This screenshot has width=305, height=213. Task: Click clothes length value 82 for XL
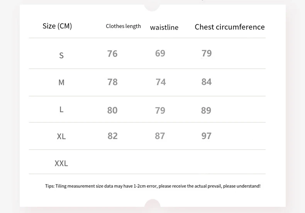tap(112, 136)
